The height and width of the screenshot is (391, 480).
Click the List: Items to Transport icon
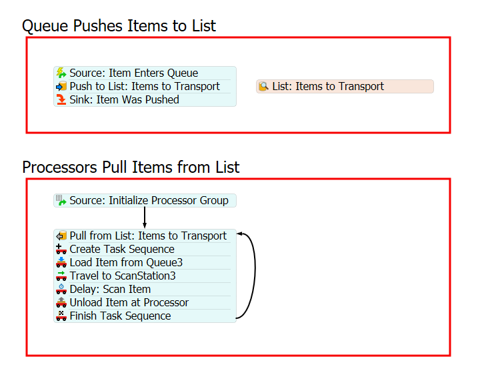pyautogui.click(x=264, y=87)
